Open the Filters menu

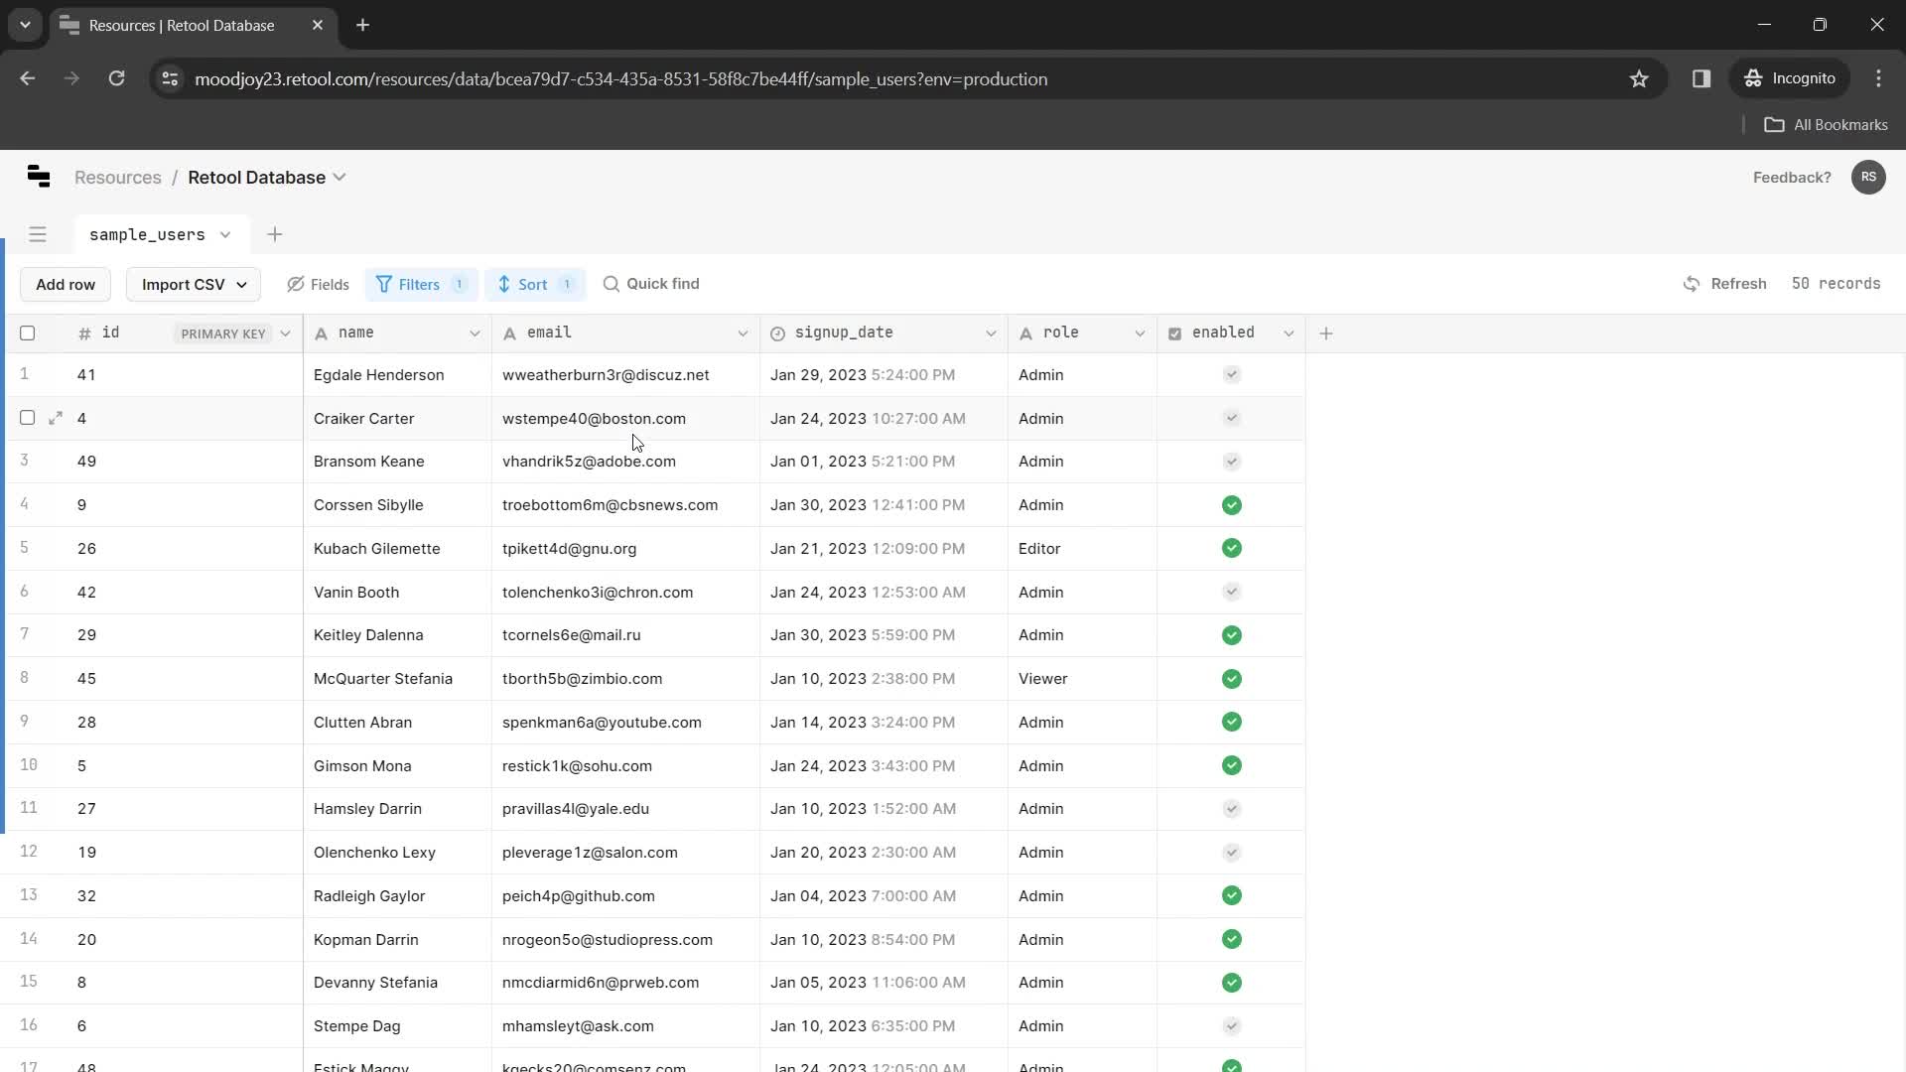(x=421, y=284)
